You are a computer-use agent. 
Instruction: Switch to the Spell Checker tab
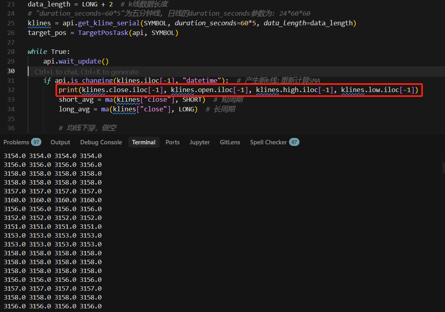[x=268, y=142]
